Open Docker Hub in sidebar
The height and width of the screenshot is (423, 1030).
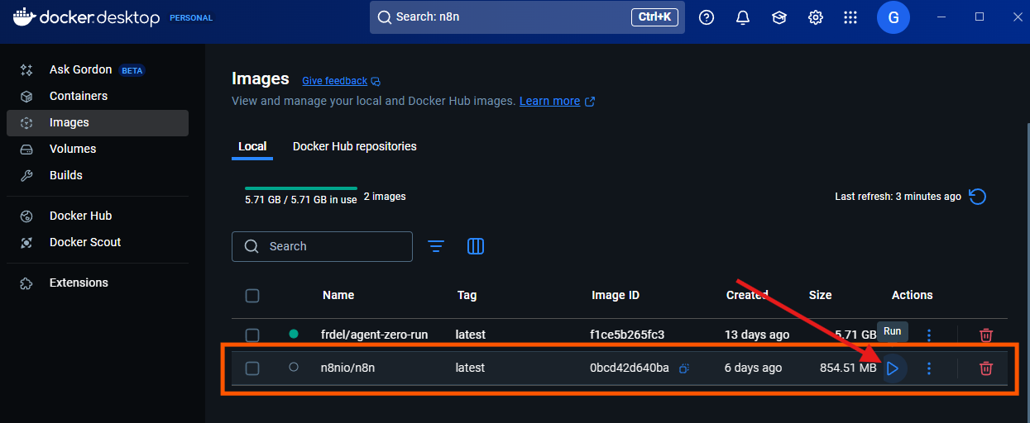point(98,216)
